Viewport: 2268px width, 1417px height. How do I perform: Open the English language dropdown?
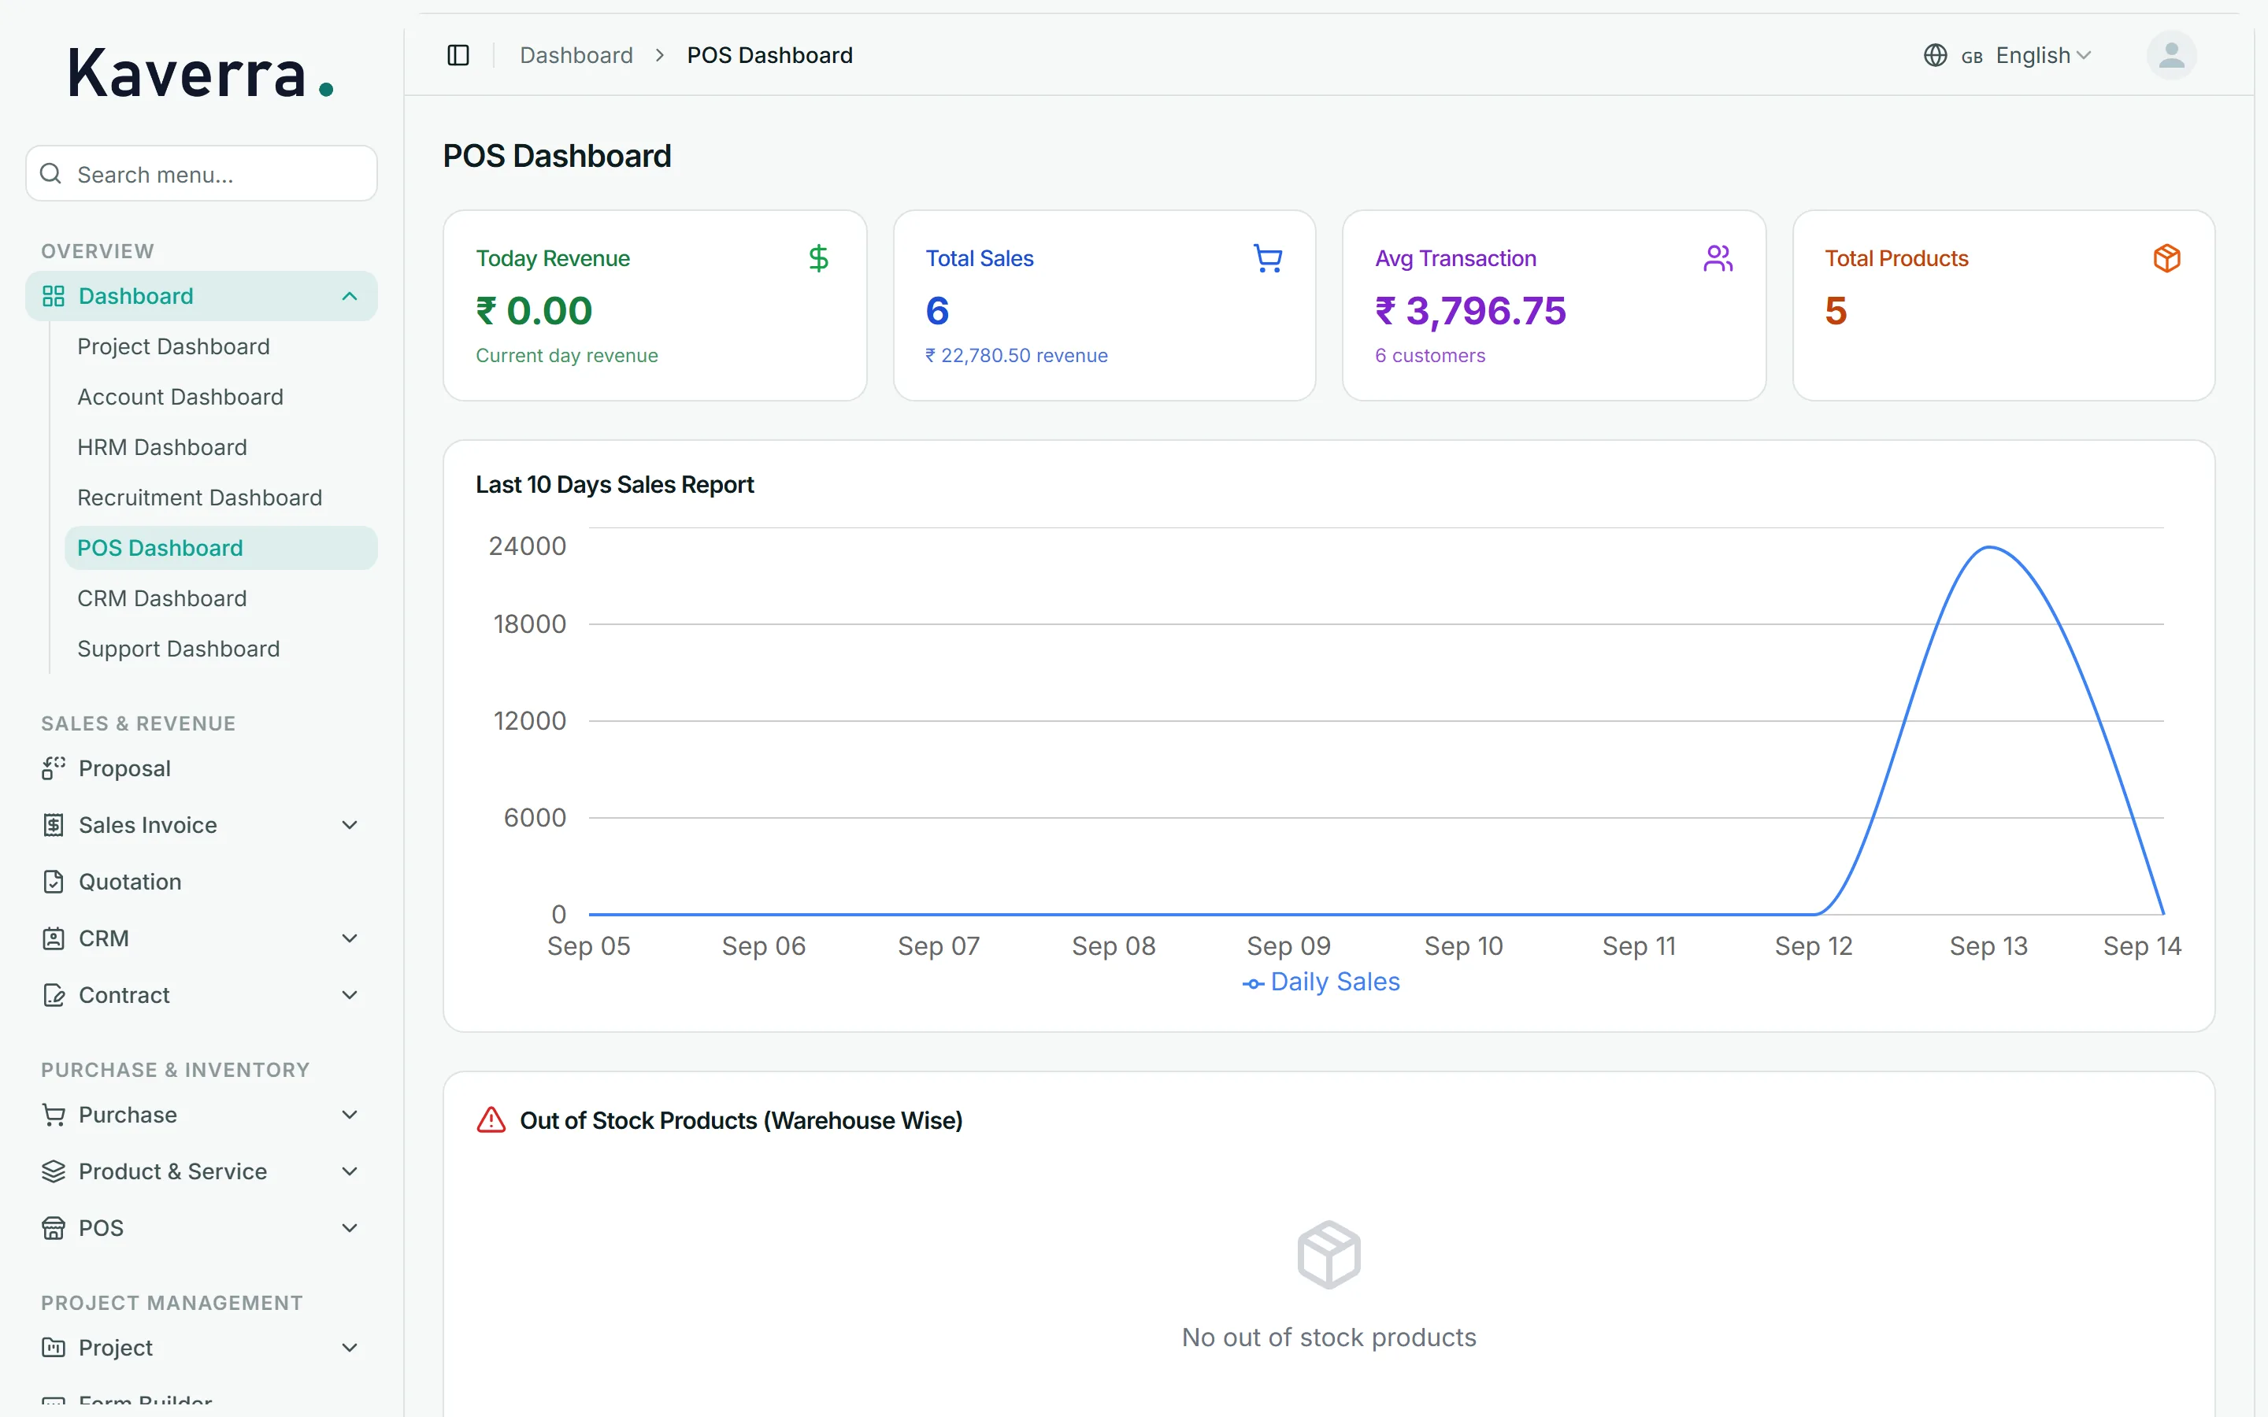tap(2007, 55)
